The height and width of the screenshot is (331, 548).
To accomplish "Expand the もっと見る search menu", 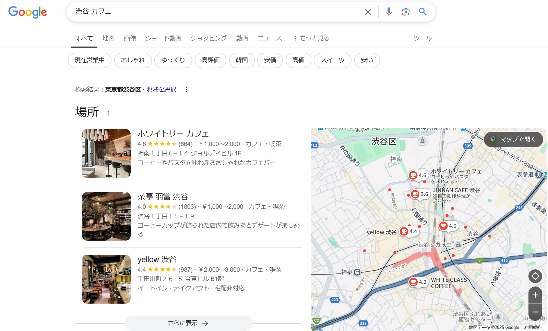I will tap(311, 38).
